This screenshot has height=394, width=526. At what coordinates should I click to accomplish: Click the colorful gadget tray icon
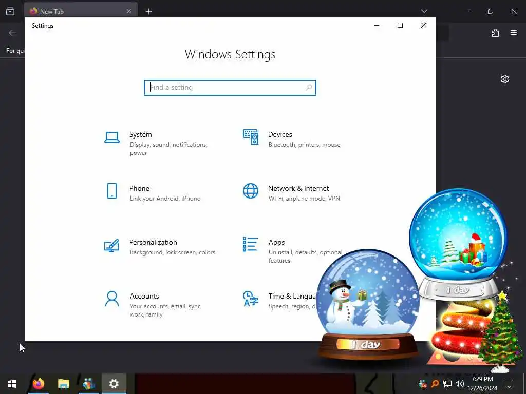coord(423,384)
